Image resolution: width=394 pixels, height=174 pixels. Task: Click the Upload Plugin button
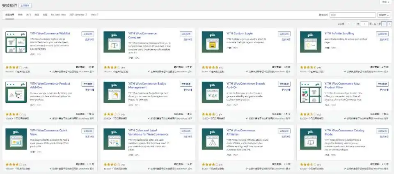[x=25, y=6]
